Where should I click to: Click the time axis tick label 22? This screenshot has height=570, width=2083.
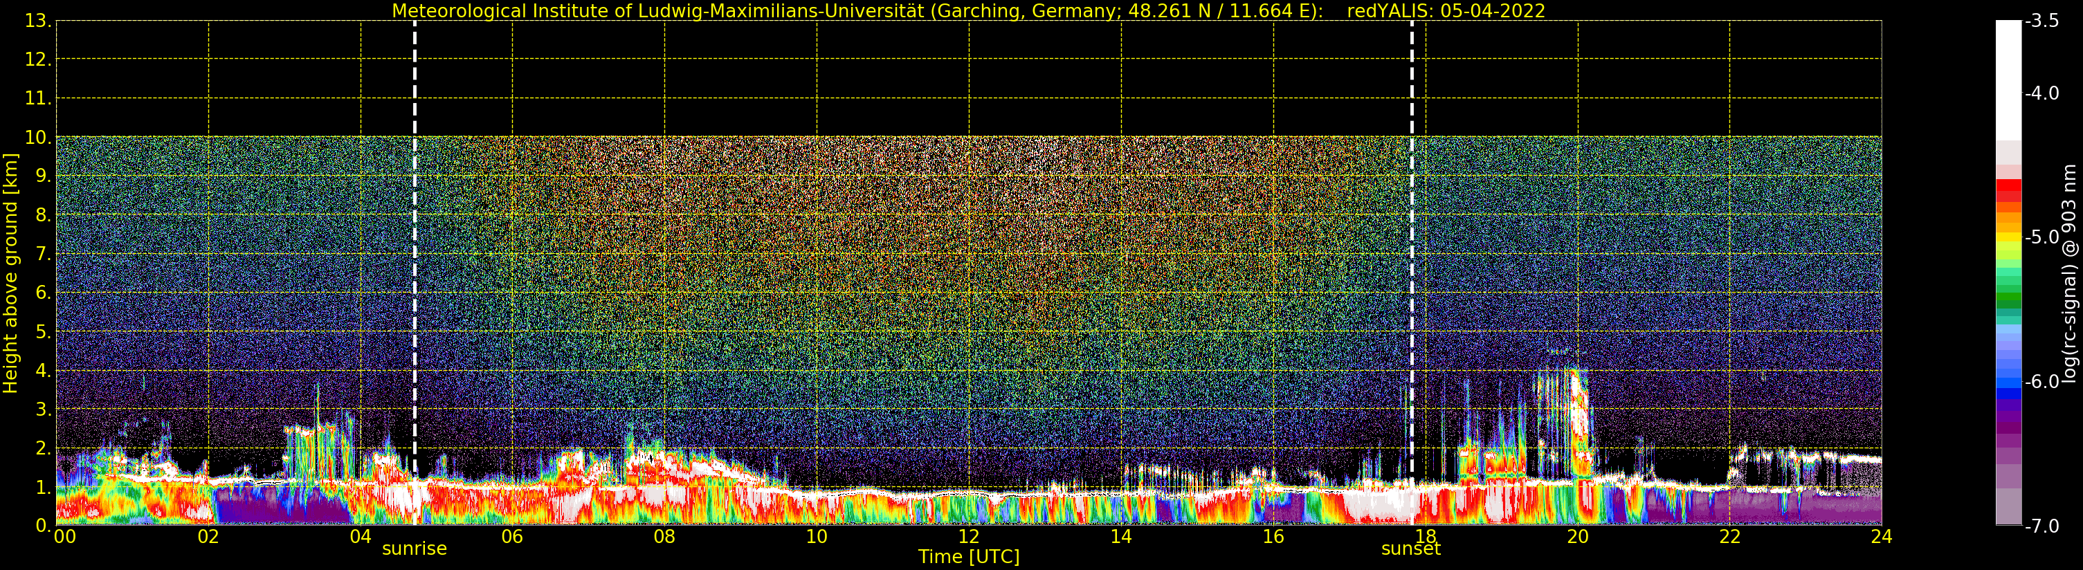(1729, 537)
